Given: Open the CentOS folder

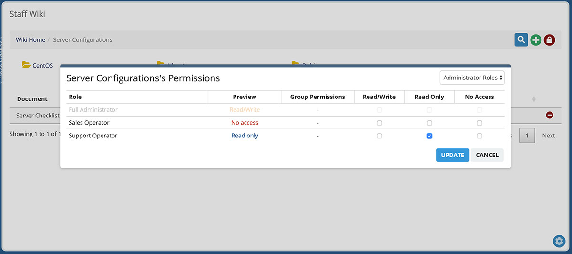Looking at the screenshot, I should 38,65.
